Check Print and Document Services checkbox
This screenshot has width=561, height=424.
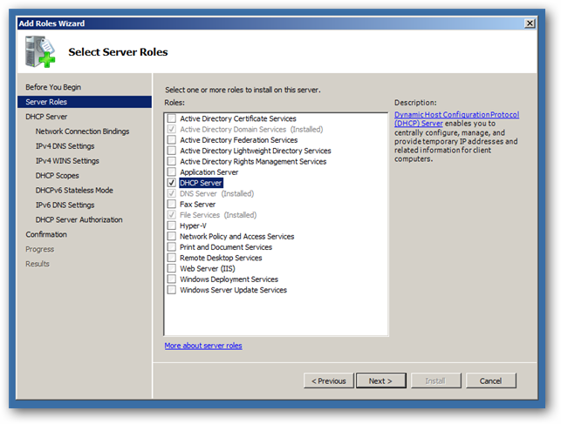click(x=172, y=246)
